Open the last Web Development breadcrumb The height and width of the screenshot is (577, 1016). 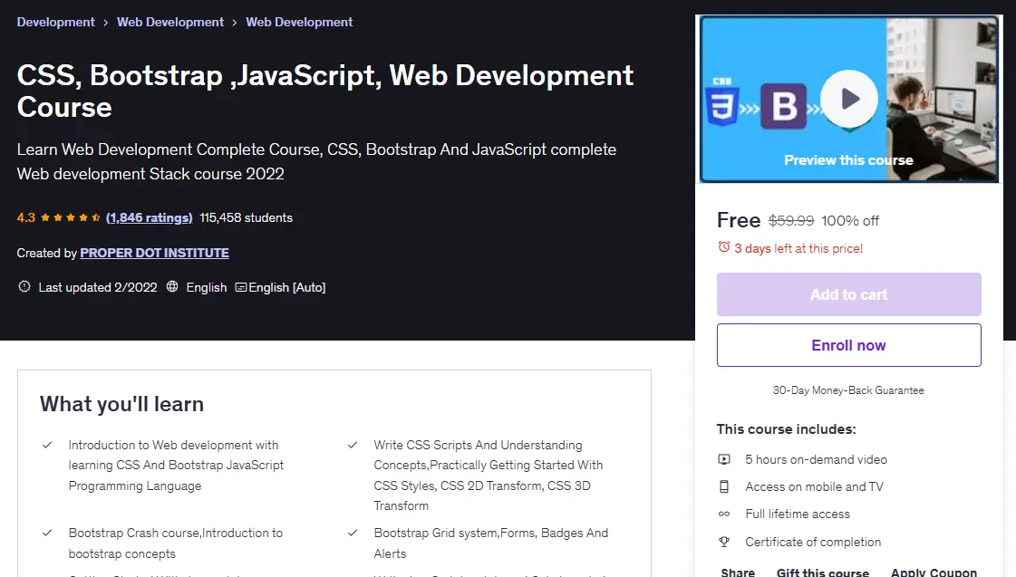299,22
